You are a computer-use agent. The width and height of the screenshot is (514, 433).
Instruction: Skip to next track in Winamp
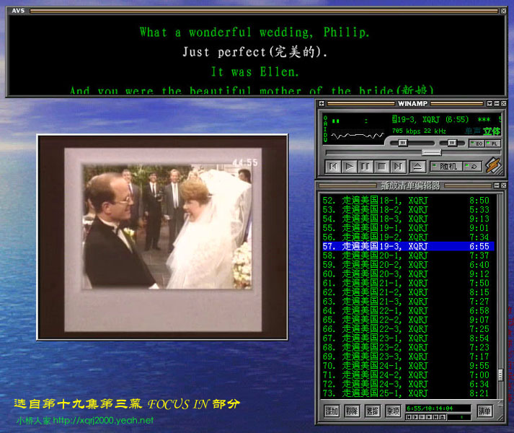tap(398, 167)
